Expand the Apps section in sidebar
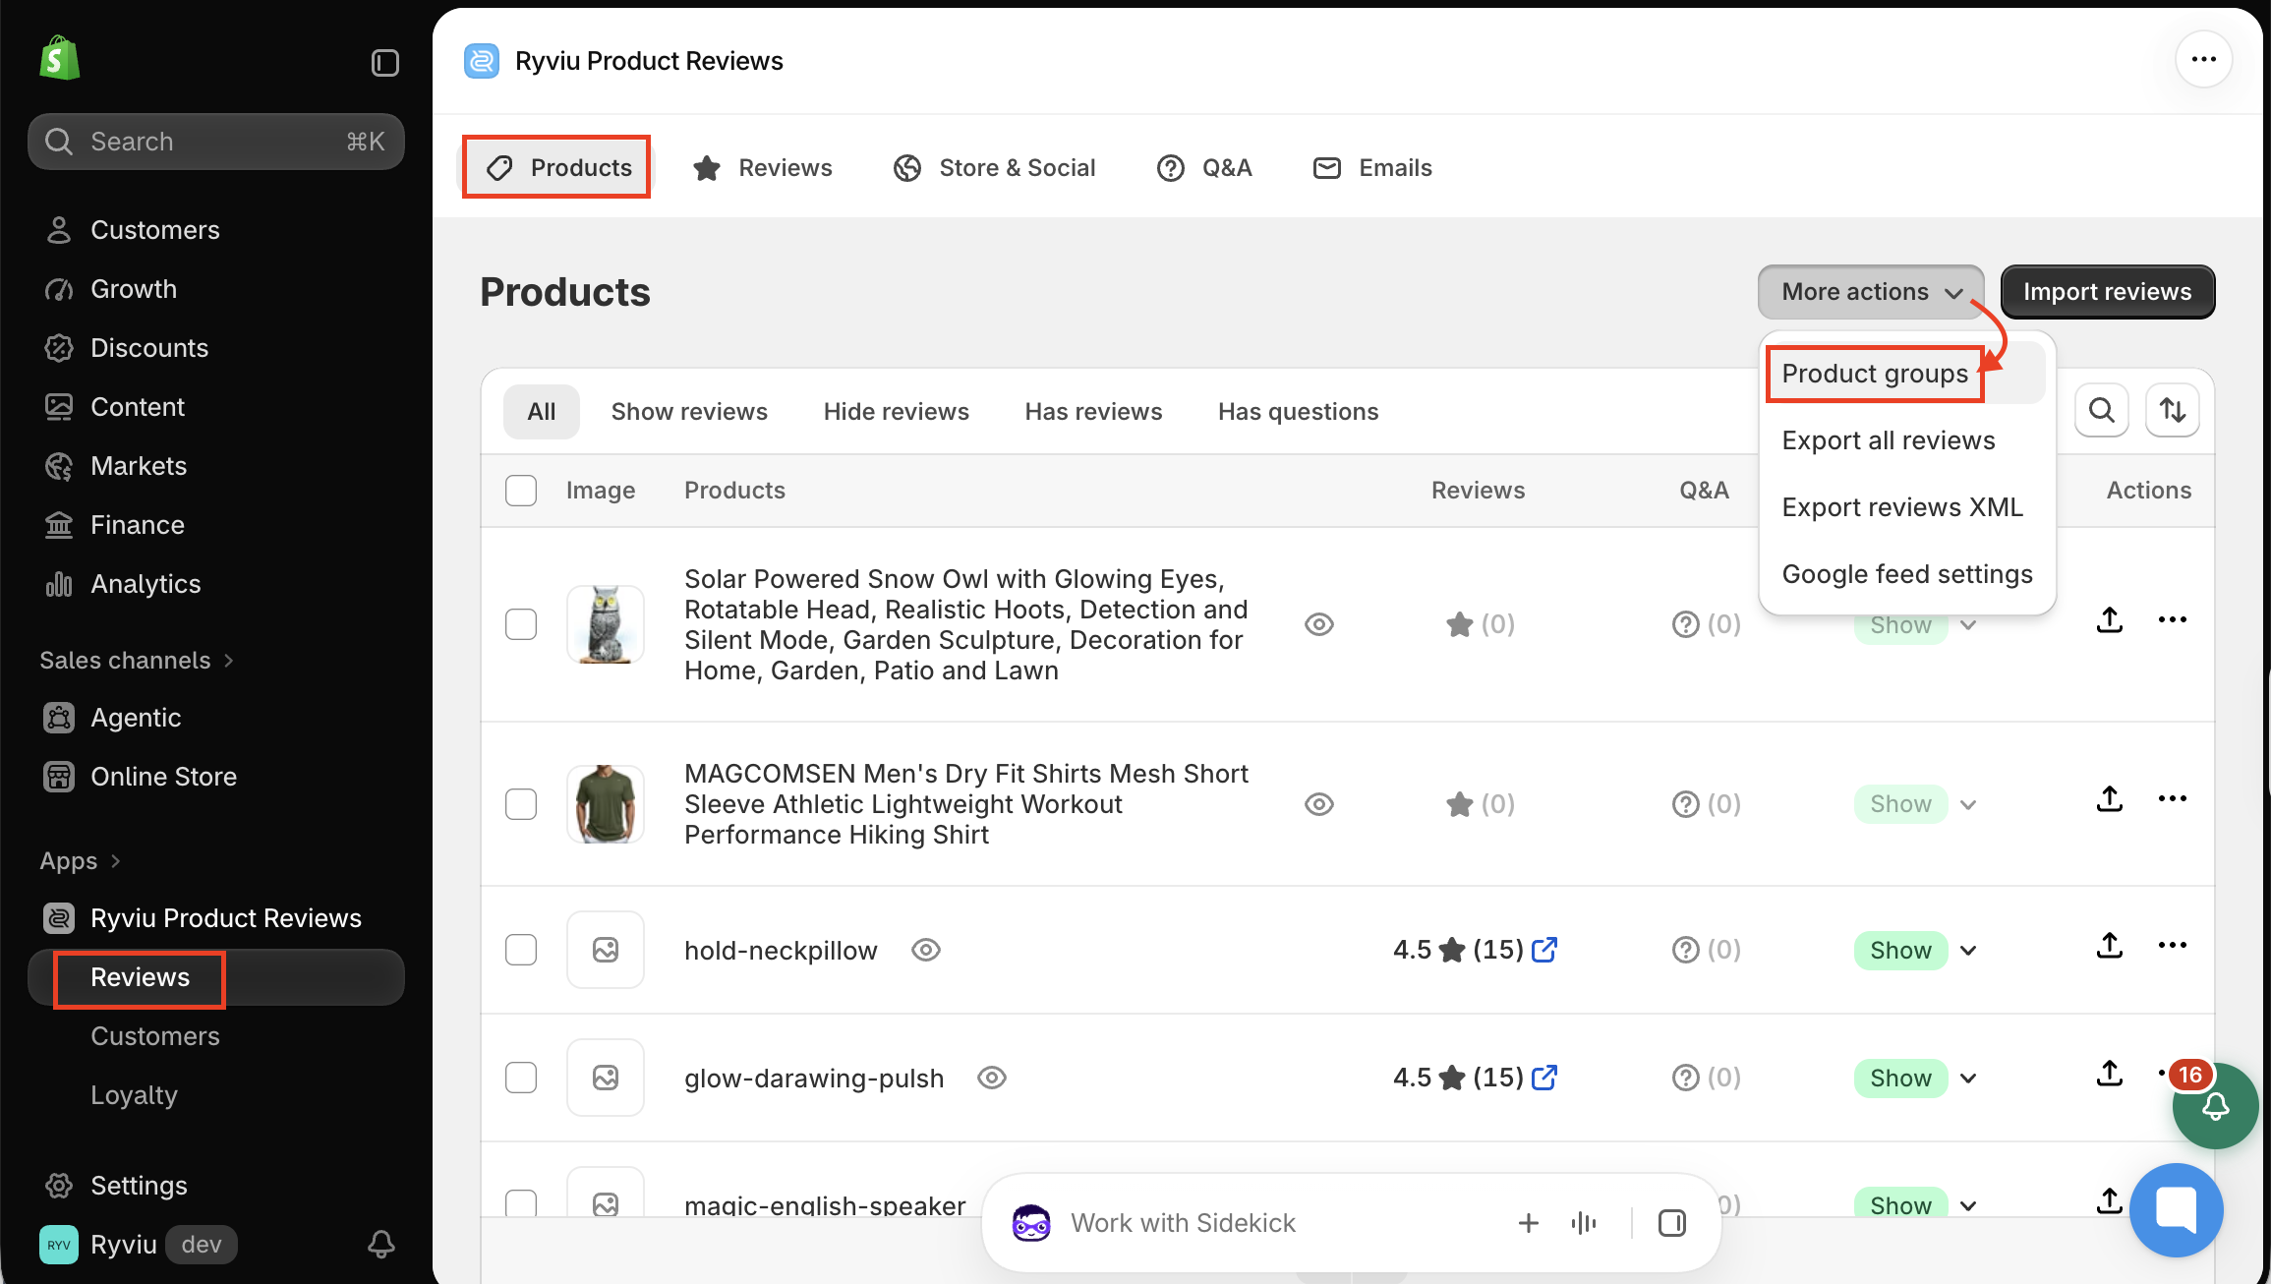 point(81,861)
